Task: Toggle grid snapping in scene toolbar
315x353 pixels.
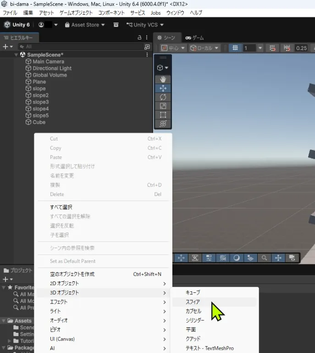Action: coord(273,48)
